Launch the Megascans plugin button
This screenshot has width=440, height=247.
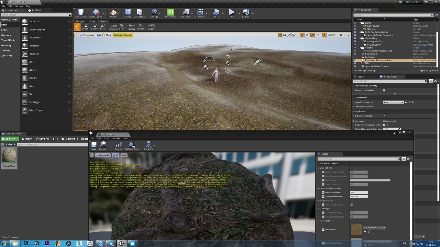click(170, 13)
